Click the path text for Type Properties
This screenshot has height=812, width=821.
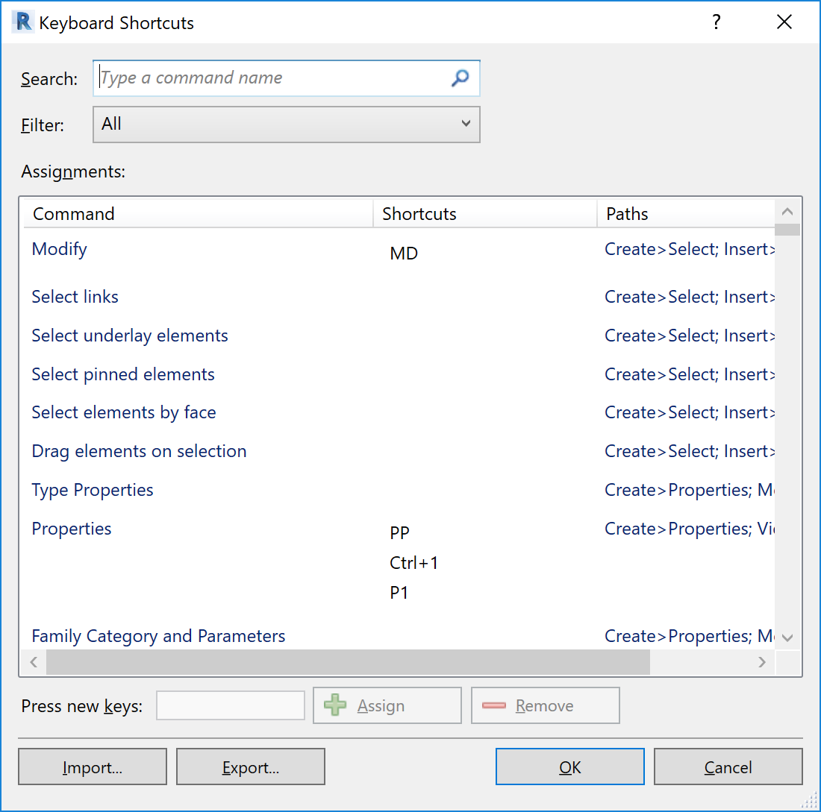pyautogui.click(x=690, y=490)
